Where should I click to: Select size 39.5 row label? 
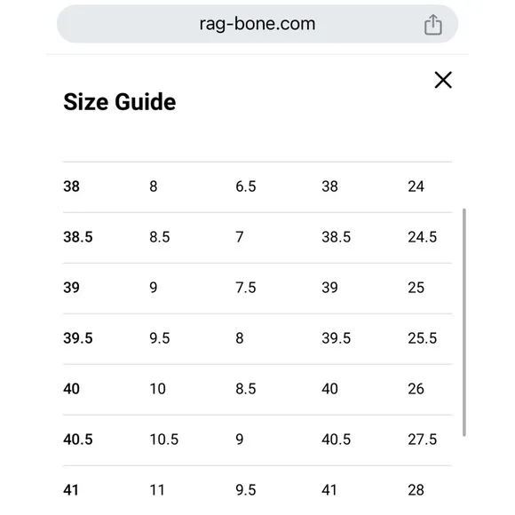(x=78, y=338)
